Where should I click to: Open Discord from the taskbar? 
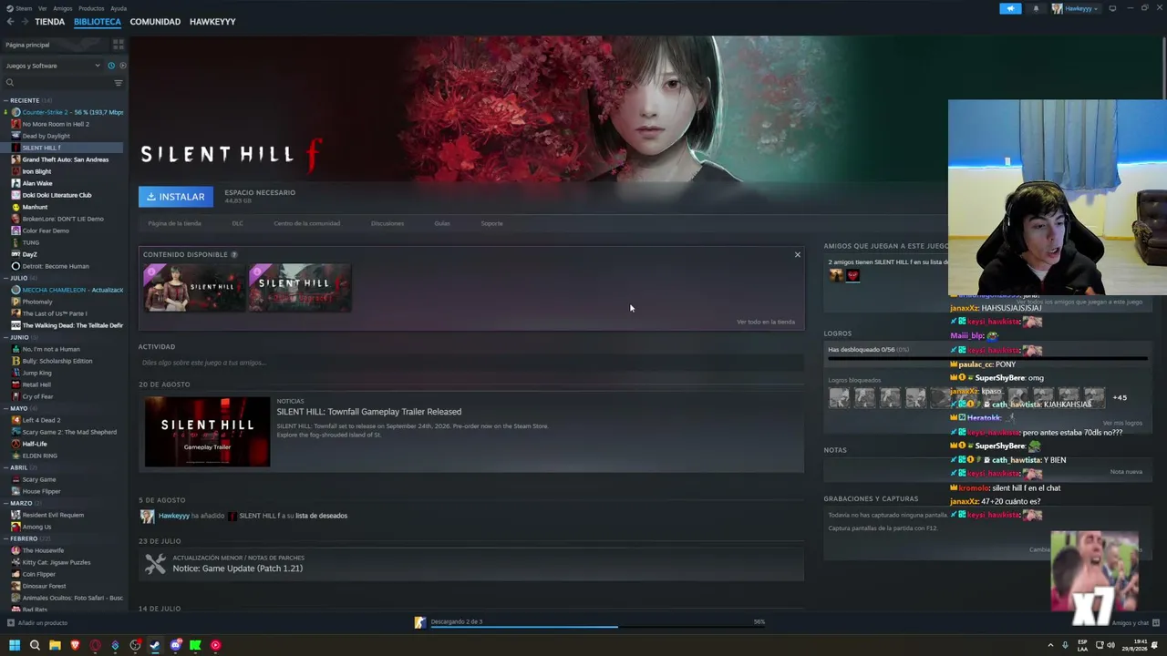point(175,645)
